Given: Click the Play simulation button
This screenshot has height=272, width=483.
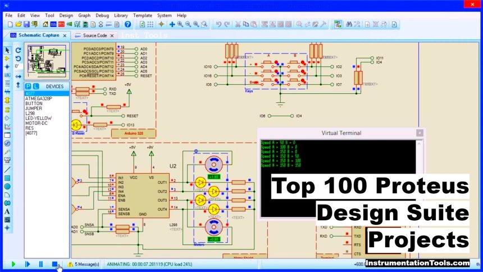Looking at the screenshot, I should [x=13, y=264].
